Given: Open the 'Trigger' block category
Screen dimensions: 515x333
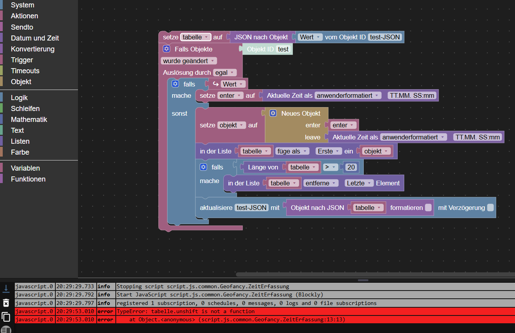Looking at the screenshot, I should point(22,60).
